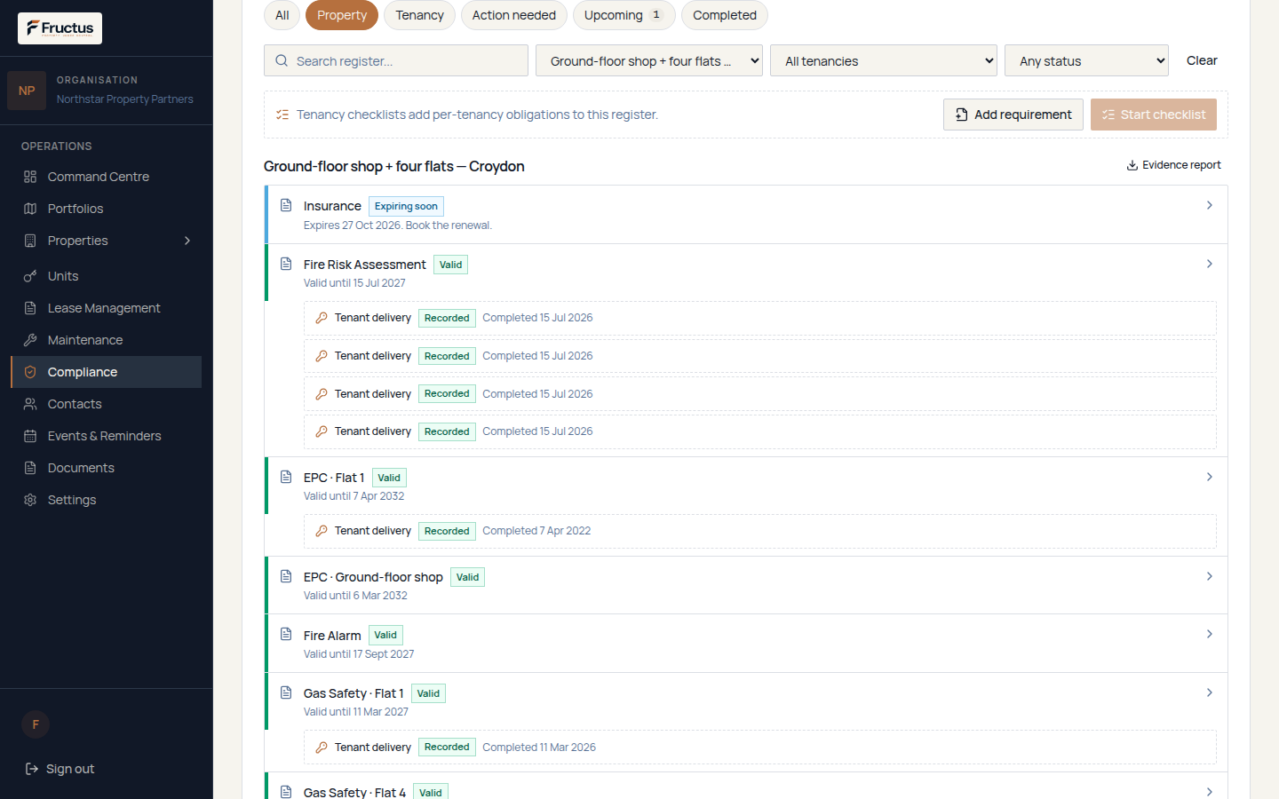
Task: Click the Start checklist button
Action: (1154, 115)
